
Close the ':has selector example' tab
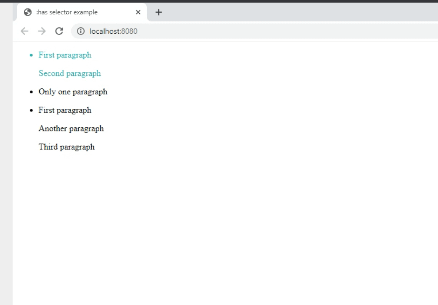tap(138, 12)
